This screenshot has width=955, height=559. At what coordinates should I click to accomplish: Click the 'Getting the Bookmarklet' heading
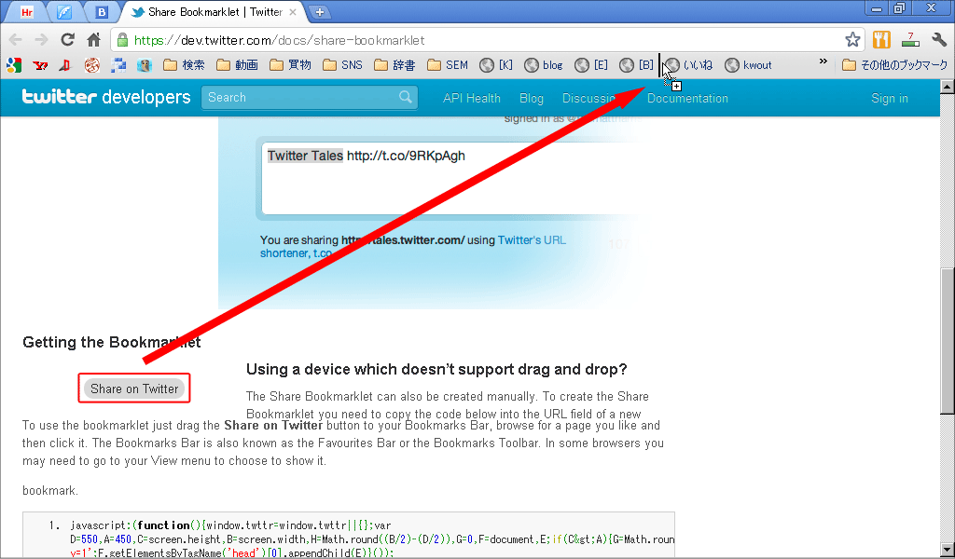[x=112, y=342]
